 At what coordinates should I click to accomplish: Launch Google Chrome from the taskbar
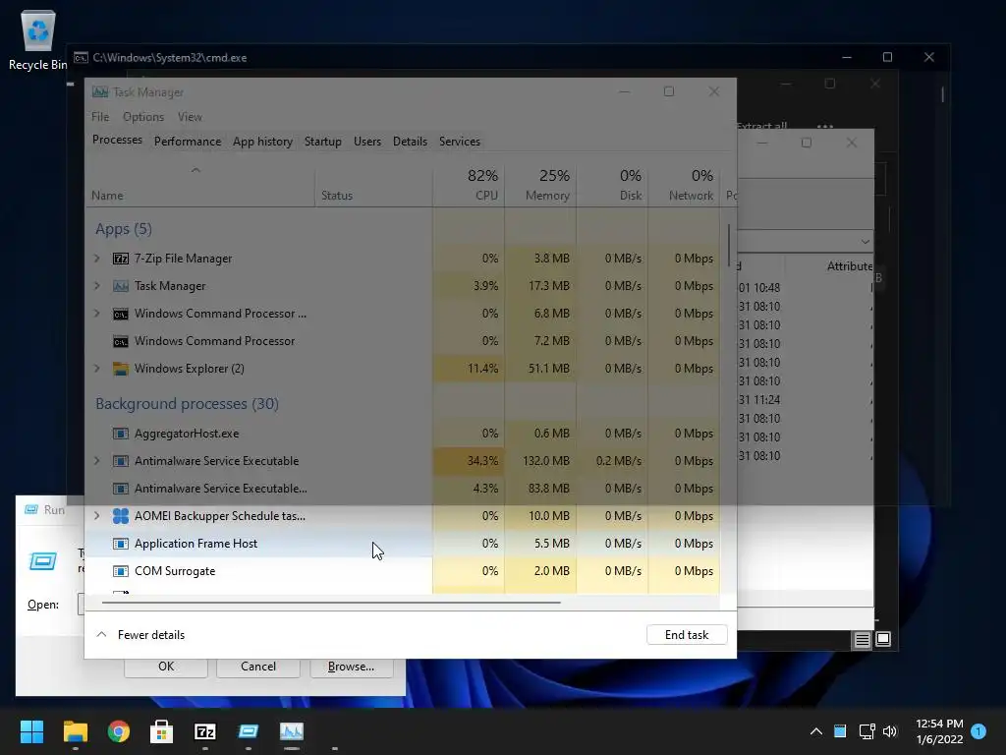click(119, 731)
